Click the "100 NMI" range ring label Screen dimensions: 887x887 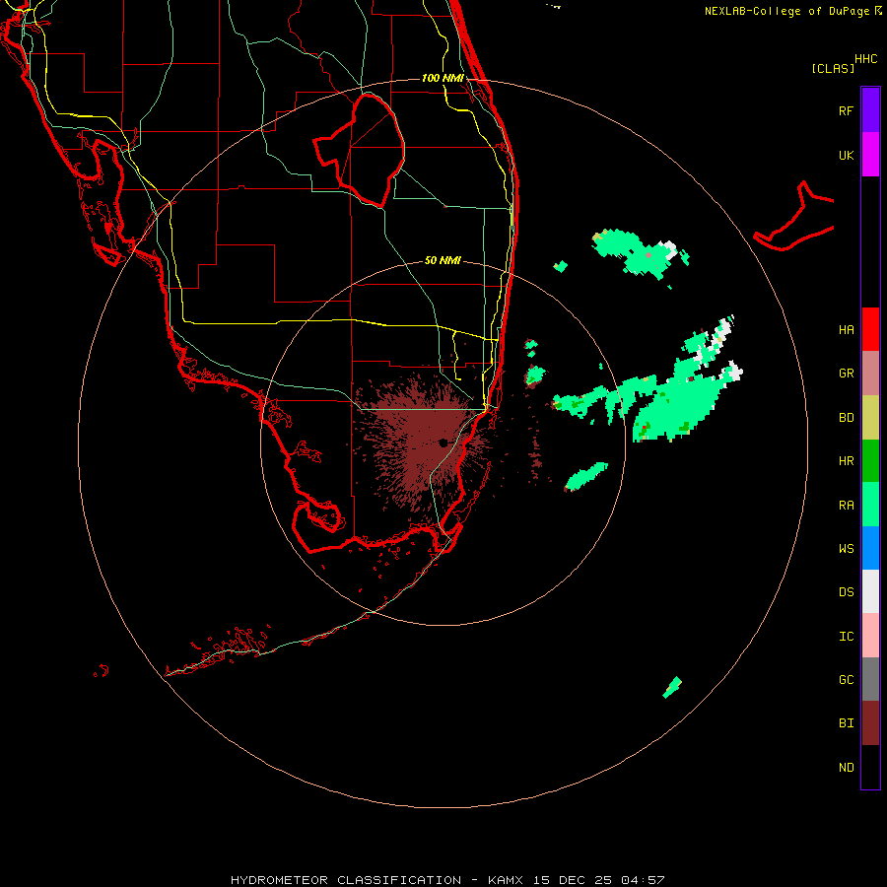[443, 78]
